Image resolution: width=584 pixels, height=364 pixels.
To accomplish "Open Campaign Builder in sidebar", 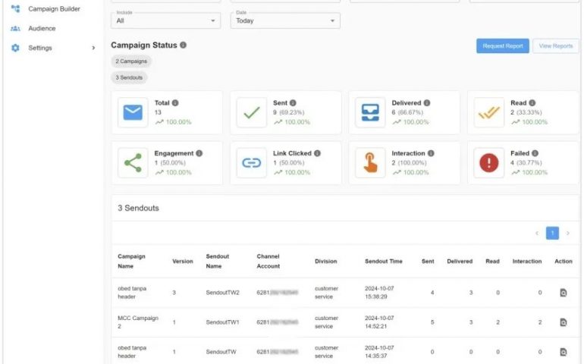I will click(53, 9).
